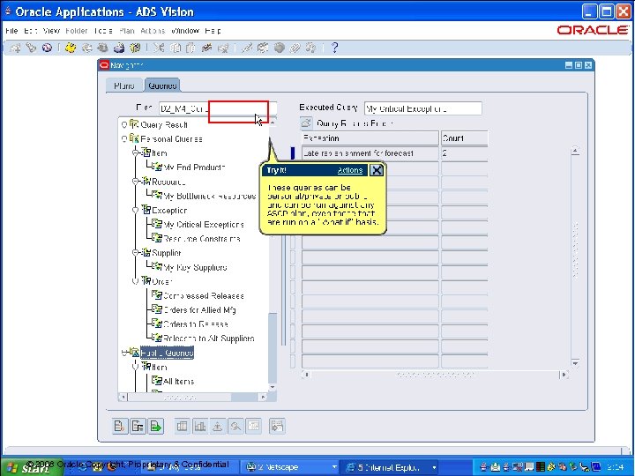Image resolution: width=635 pixels, height=476 pixels.
Task: Click the Cut scissors toolbar icon
Action: (x=159, y=48)
